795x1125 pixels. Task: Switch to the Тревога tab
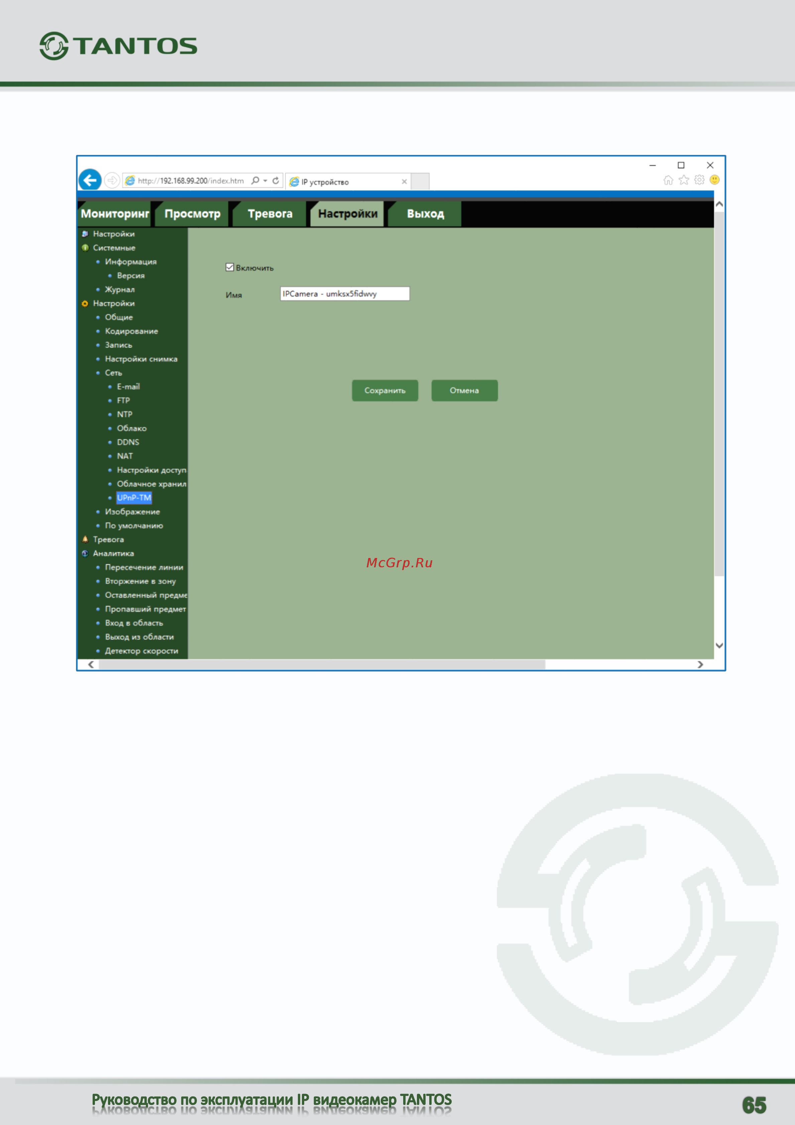pos(270,214)
